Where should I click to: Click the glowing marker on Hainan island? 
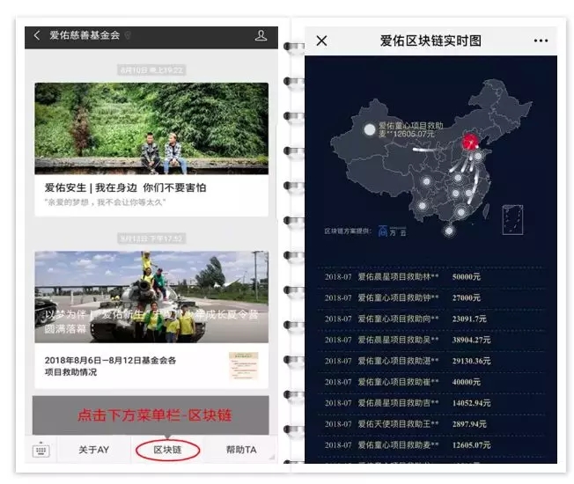[449, 231]
